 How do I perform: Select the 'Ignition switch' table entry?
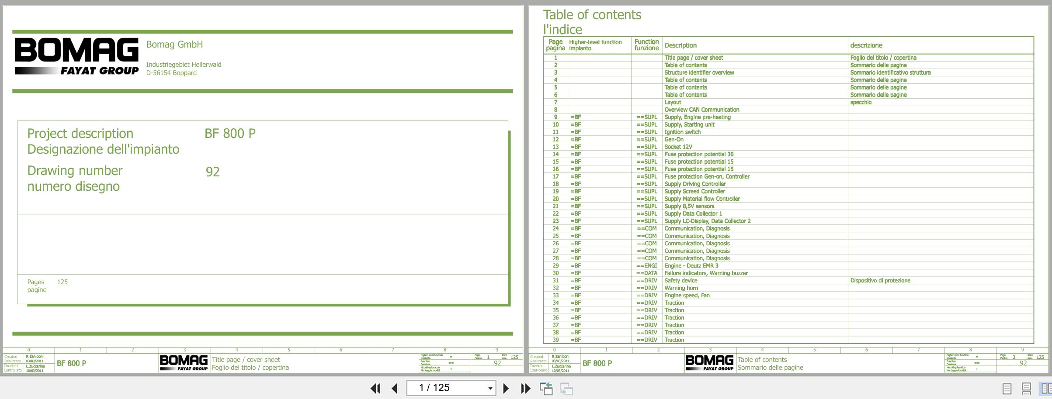tap(682, 132)
